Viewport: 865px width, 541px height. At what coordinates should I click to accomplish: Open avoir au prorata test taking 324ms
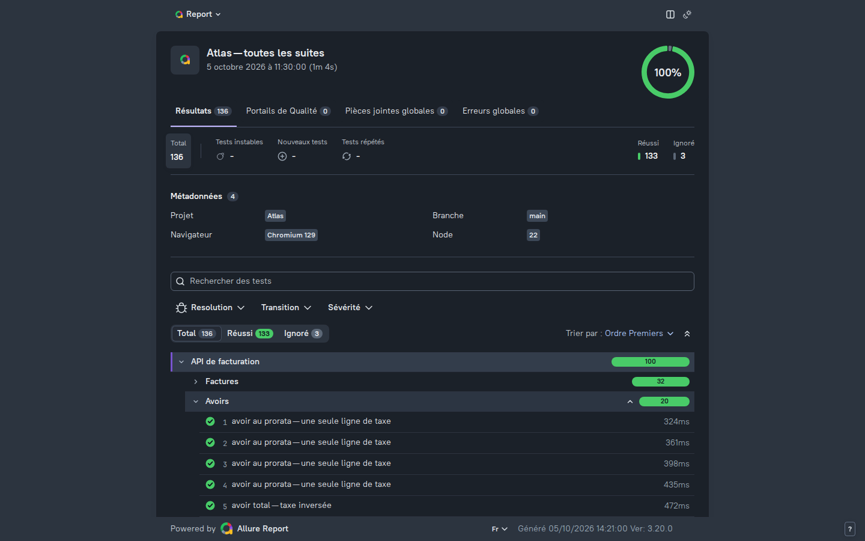tap(447, 422)
